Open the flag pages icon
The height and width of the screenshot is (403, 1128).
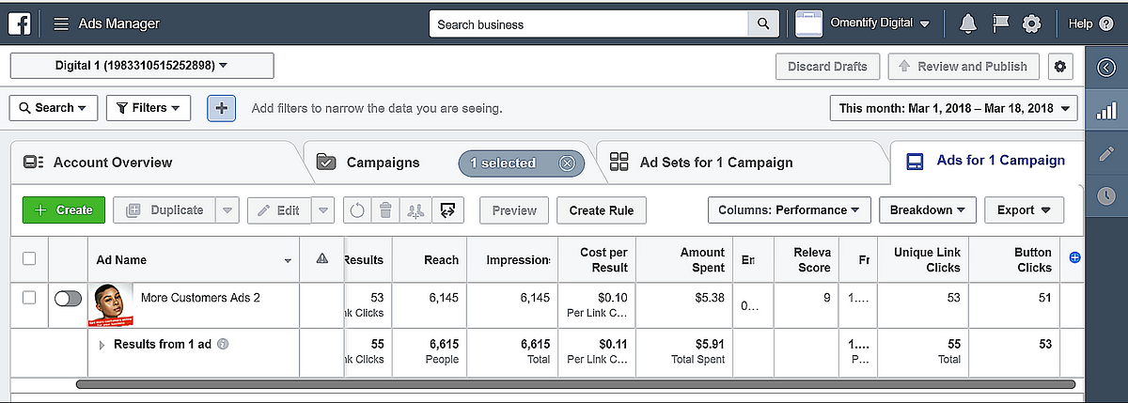point(1000,23)
